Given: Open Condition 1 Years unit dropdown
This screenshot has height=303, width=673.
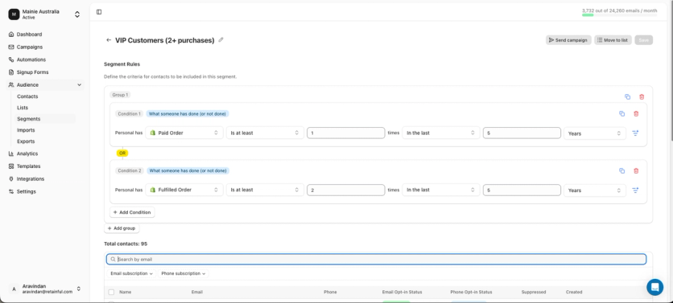Looking at the screenshot, I should click(594, 133).
